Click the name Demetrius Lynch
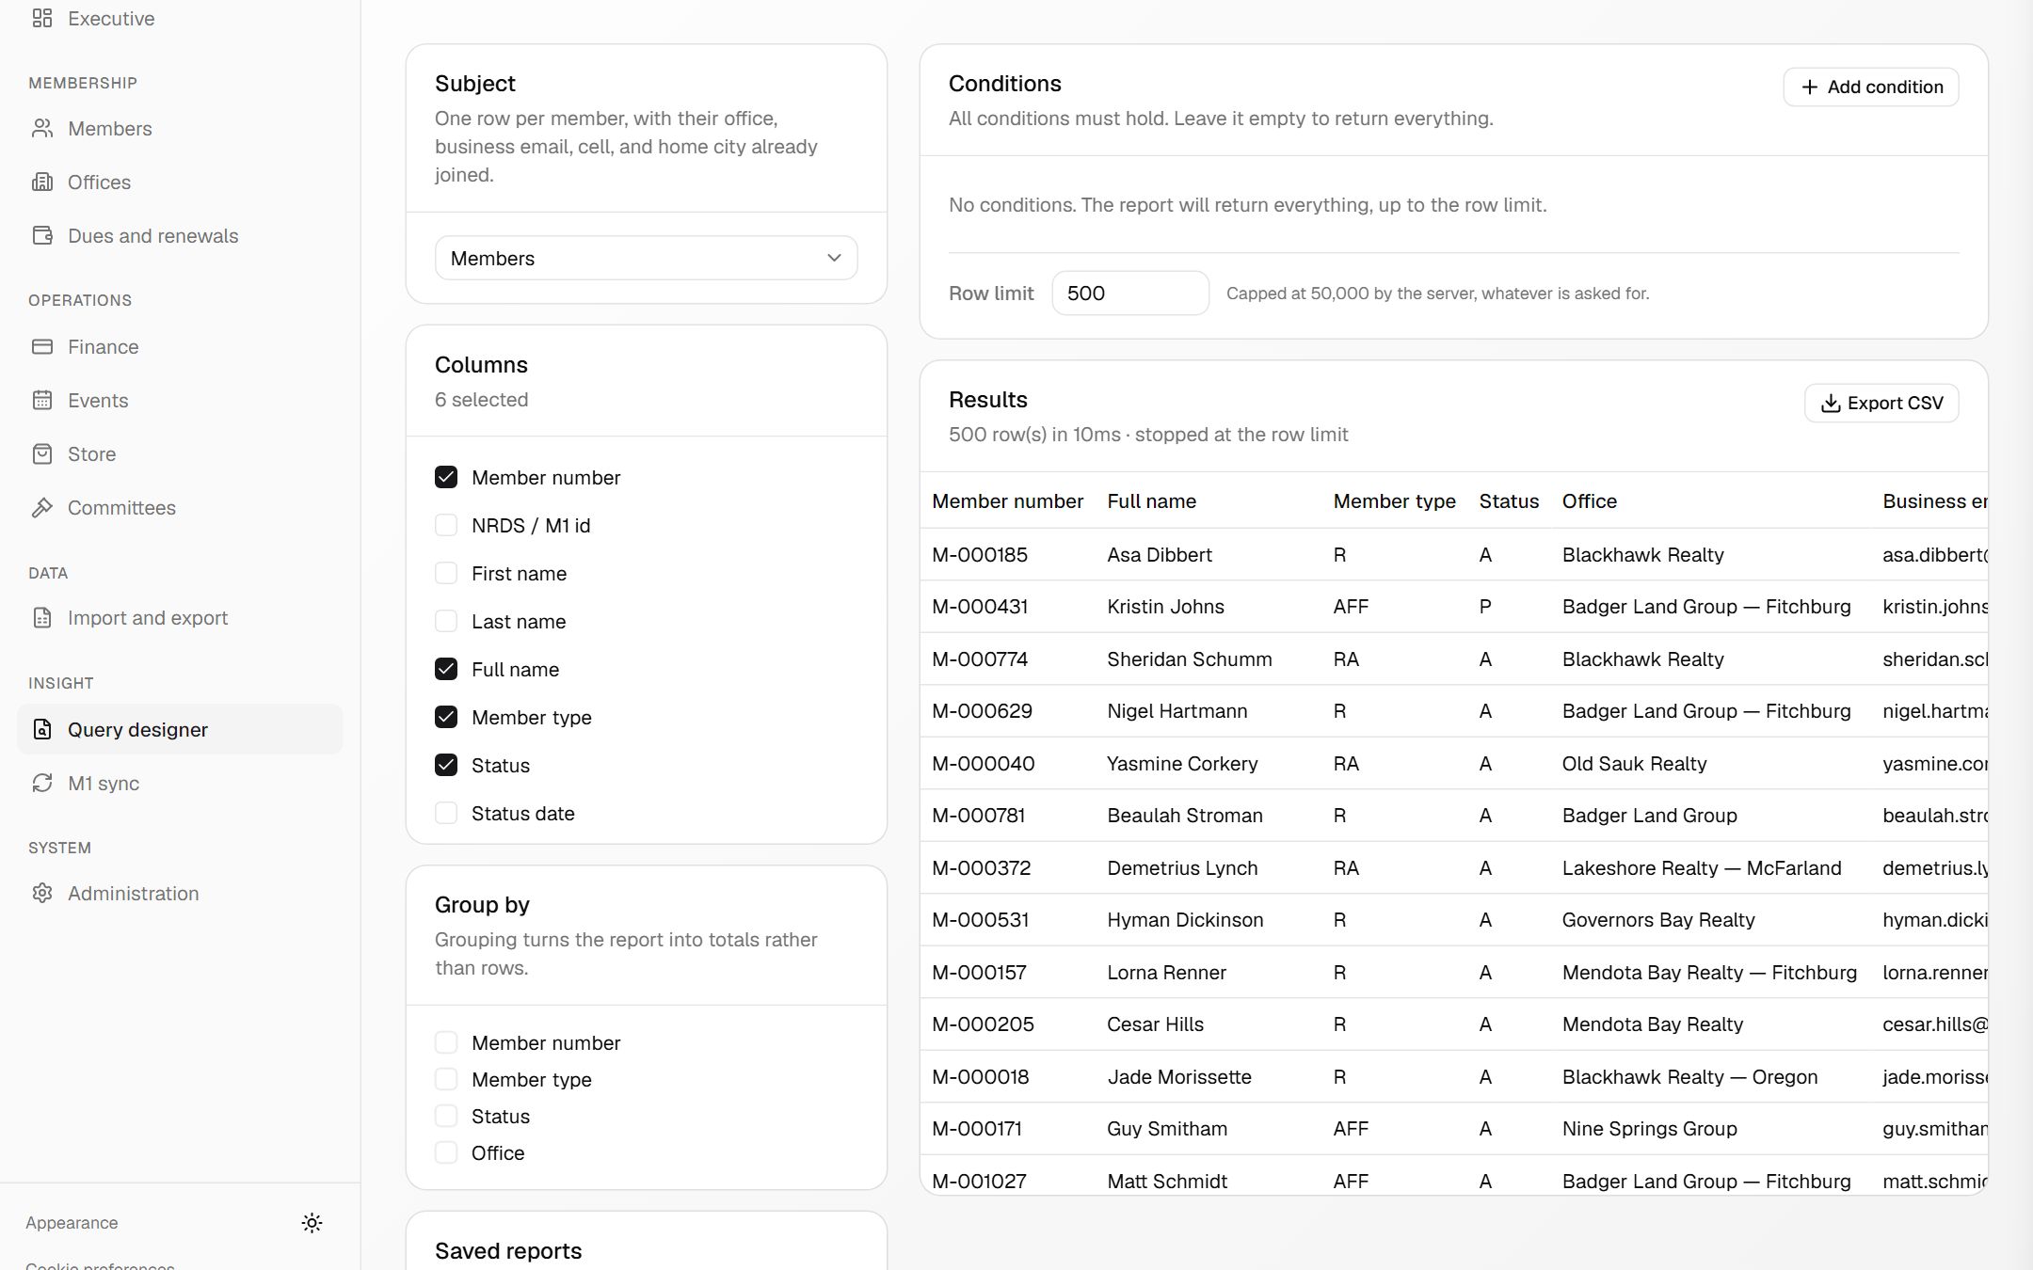 1182,867
